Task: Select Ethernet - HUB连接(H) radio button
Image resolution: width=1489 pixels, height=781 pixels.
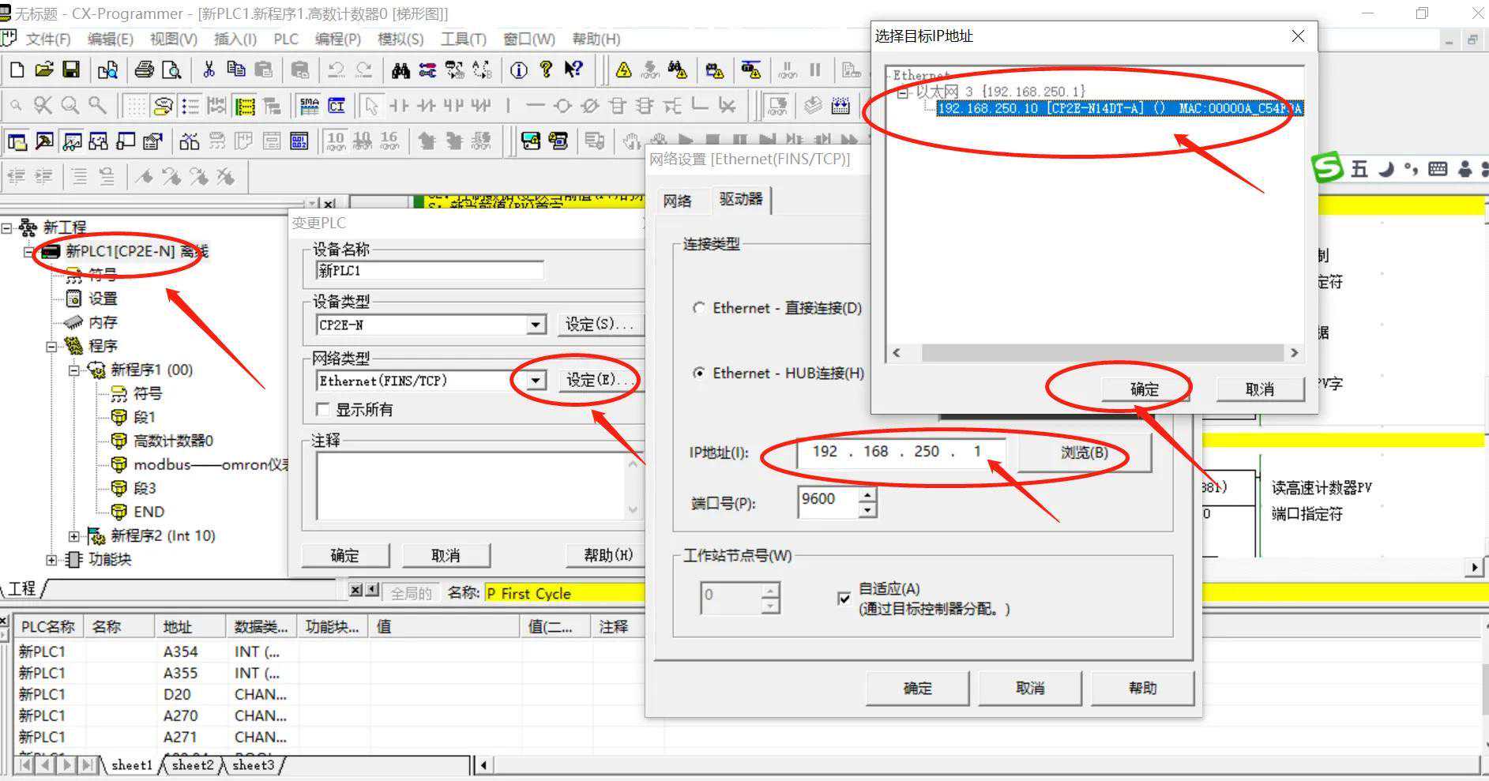Action: point(698,373)
